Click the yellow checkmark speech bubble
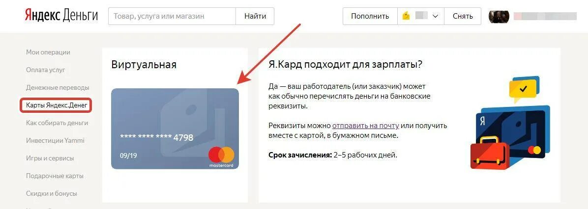This screenshot has width=588, height=209. [523, 90]
